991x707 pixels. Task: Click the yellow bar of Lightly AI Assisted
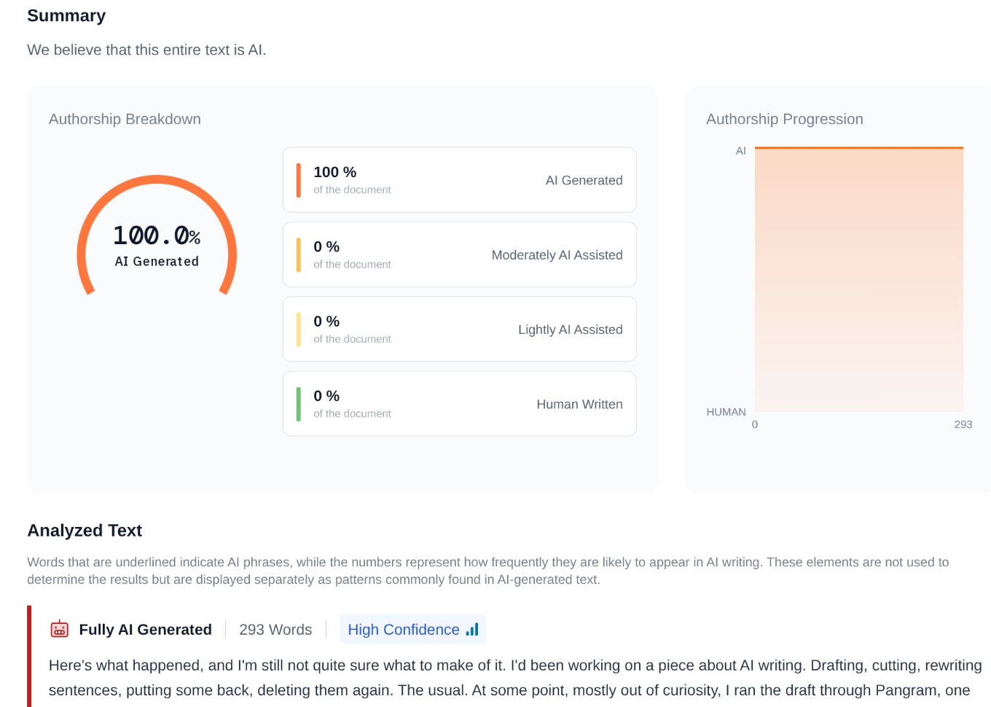[298, 329]
